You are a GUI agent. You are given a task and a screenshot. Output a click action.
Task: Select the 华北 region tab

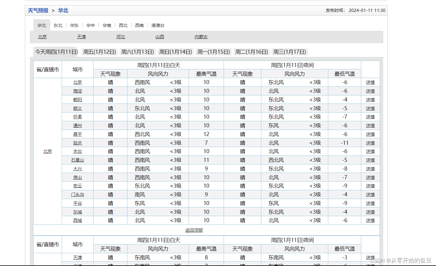(x=42, y=26)
